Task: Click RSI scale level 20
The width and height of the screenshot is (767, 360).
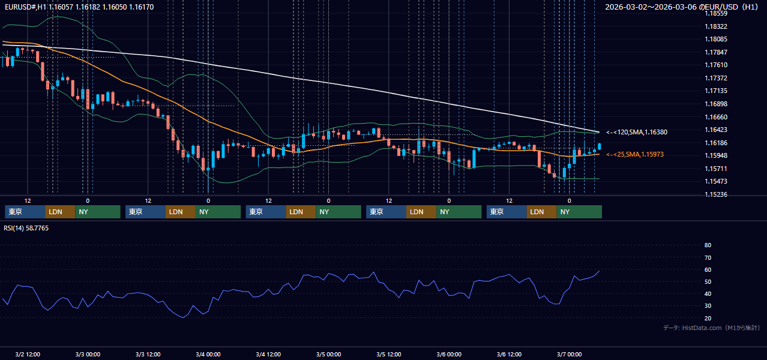Action: pyautogui.click(x=708, y=319)
